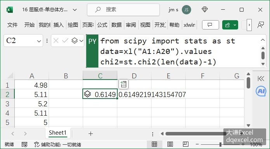Click formula bar scroll down arrow
Viewport: 270px width, 149px height.
[x=263, y=64]
